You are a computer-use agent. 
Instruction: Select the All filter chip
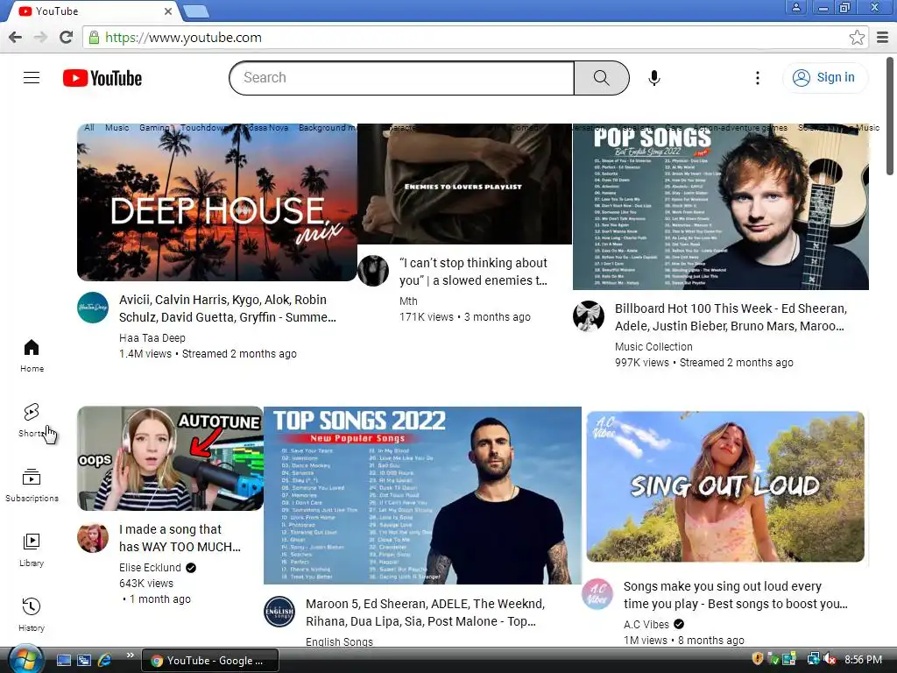point(89,128)
